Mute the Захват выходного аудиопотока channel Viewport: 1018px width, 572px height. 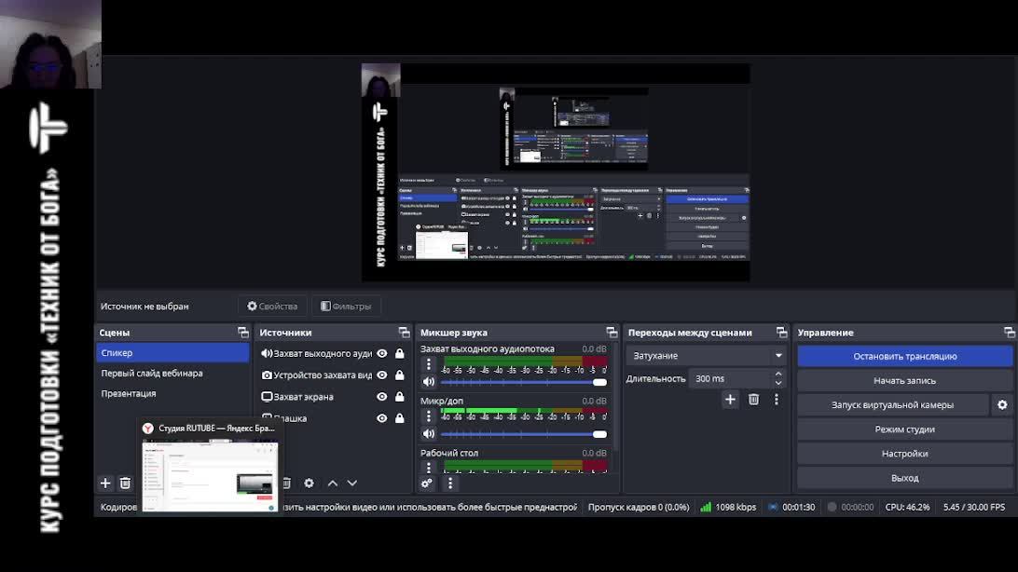(x=429, y=382)
